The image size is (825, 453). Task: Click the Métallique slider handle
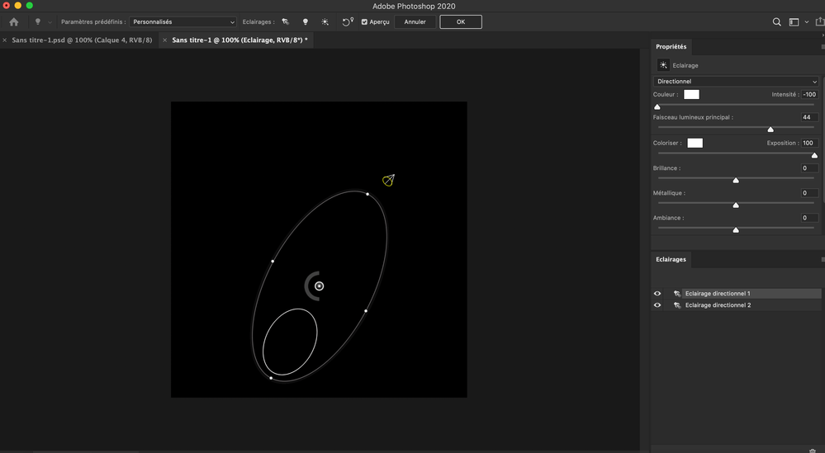(x=736, y=205)
